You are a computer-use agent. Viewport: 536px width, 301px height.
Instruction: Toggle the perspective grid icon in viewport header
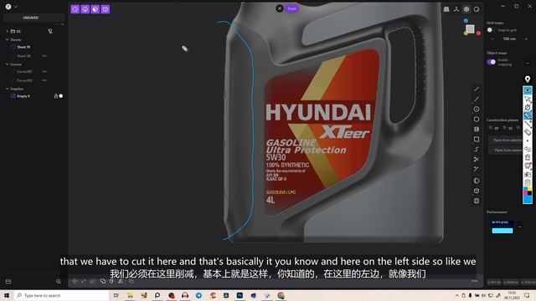[x=446, y=9]
